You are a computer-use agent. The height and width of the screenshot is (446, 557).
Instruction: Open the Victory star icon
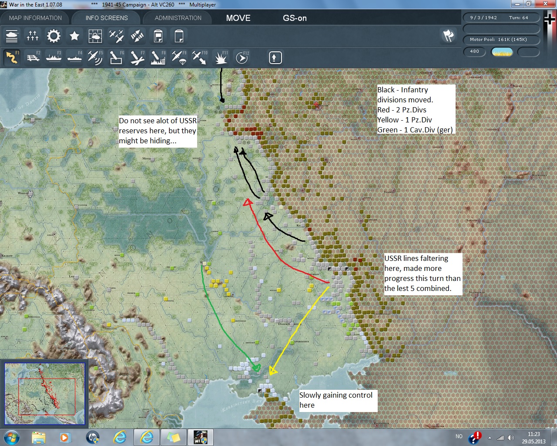coord(74,36)
